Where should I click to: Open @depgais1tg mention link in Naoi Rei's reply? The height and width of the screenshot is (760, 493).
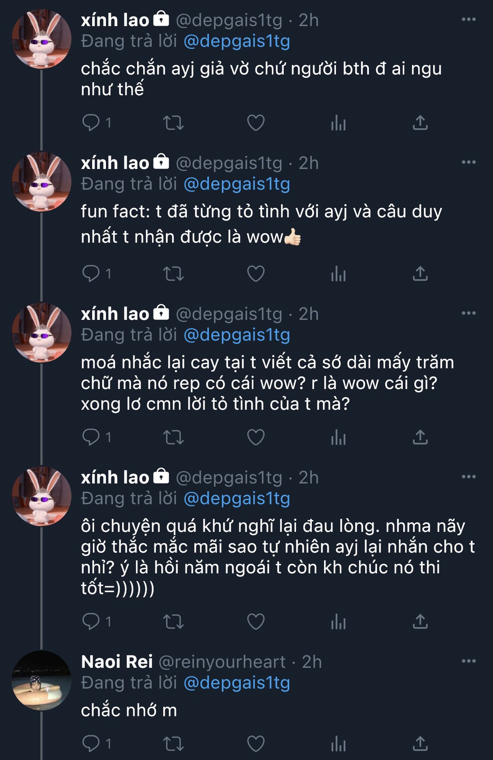tap(237, 683)
